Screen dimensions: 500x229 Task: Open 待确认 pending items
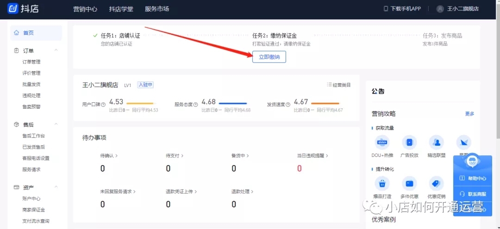pyautogui.click(x=109, y=156)
